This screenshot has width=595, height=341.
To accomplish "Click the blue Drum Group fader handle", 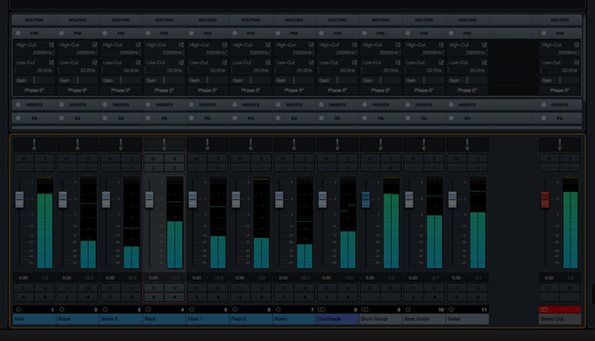I will [x=366, y=200].
